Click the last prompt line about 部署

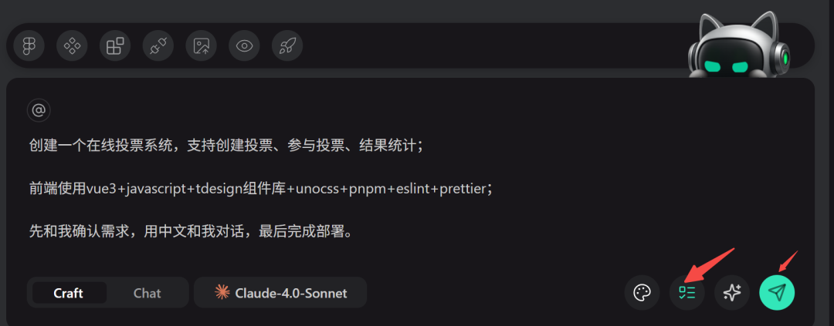pyautogui.click(x=189, y=231)
